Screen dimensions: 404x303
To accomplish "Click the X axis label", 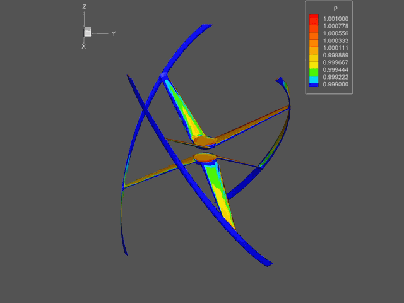I will [x=83, y=46].
